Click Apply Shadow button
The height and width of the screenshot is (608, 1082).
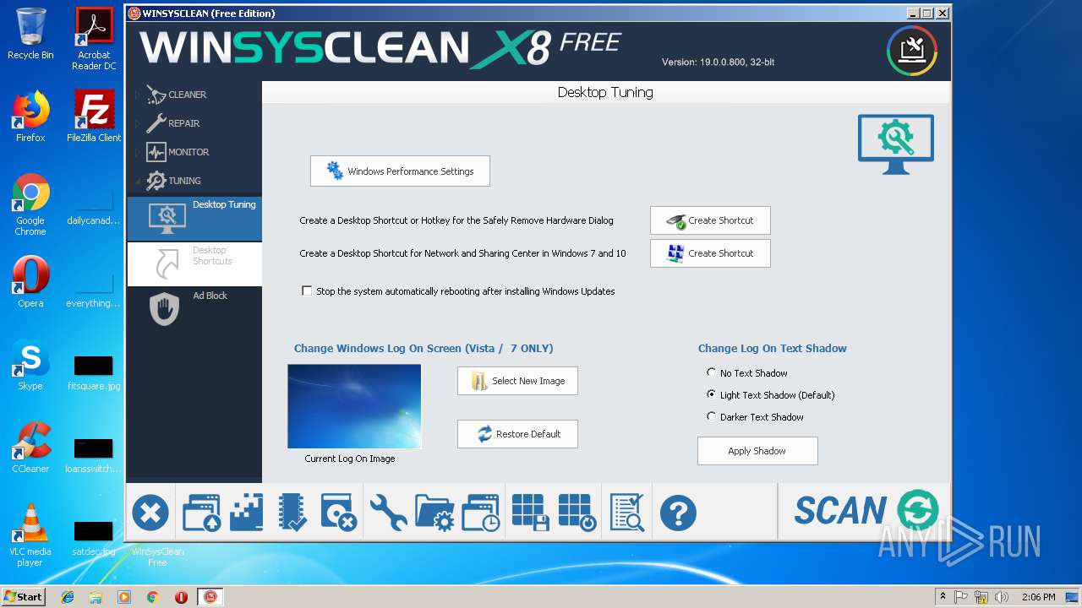tap(757, 451)
